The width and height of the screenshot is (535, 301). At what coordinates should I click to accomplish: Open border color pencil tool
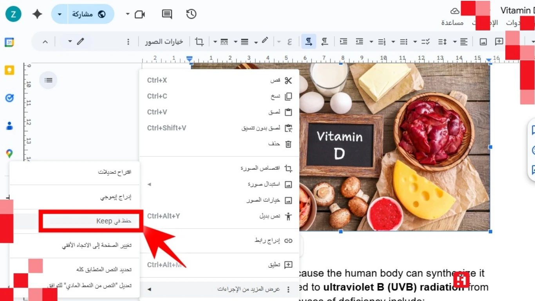[x=265, y=41]
